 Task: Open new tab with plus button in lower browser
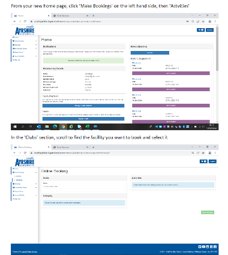click(x=93, y=147)
